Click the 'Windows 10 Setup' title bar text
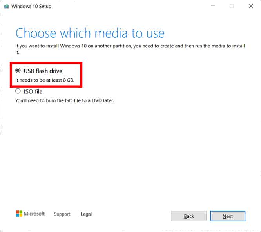The height and width of the screenshot is (232, 261). pos(31,6)
